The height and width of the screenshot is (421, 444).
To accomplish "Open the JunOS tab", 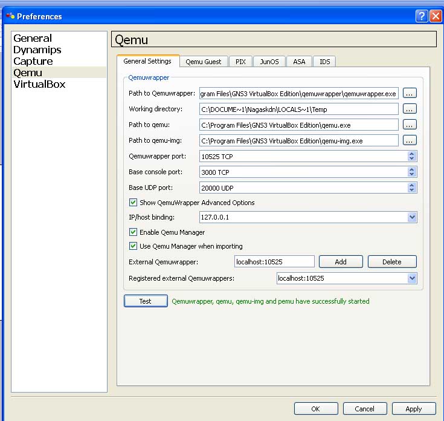I will [x=269, y=62].
